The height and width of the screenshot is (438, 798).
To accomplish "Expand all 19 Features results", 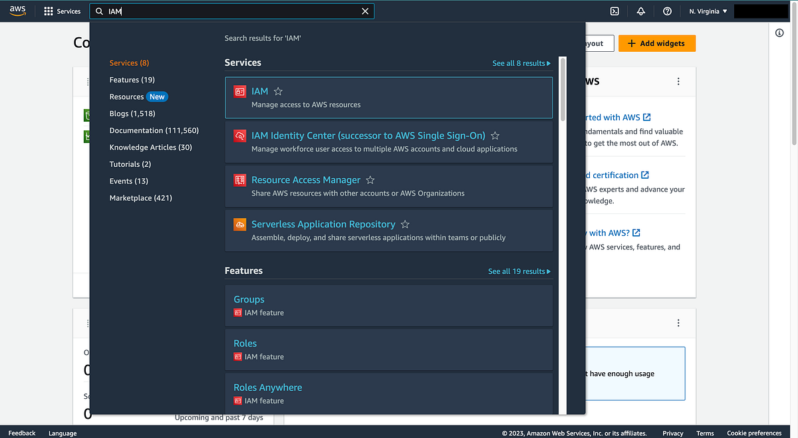I will coord(519,271).
